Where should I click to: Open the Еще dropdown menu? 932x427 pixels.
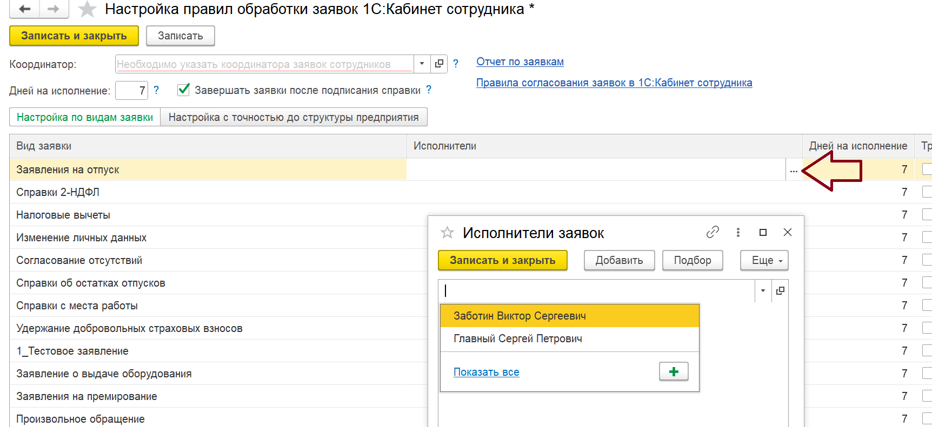(x=764, y=260)
